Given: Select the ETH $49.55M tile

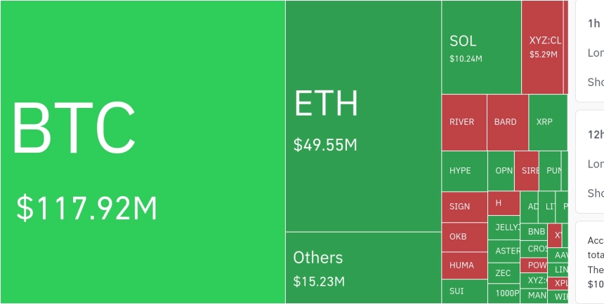Looking at the screenshot, I should coord(363,116).
